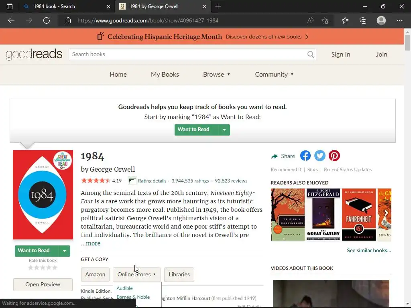Open Rating details chart icon
The height and width of the screenshot is (308, 411).
(132, 180)
